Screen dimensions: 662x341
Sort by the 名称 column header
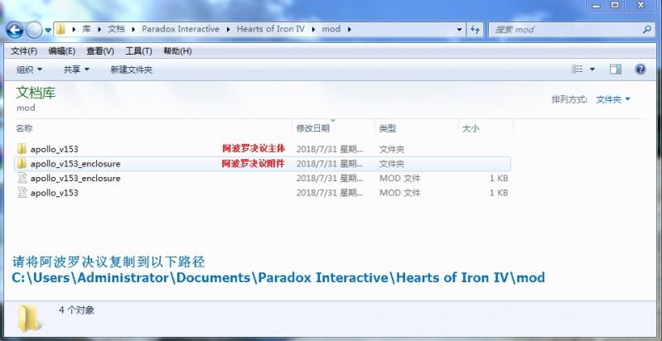coord(25,128)
